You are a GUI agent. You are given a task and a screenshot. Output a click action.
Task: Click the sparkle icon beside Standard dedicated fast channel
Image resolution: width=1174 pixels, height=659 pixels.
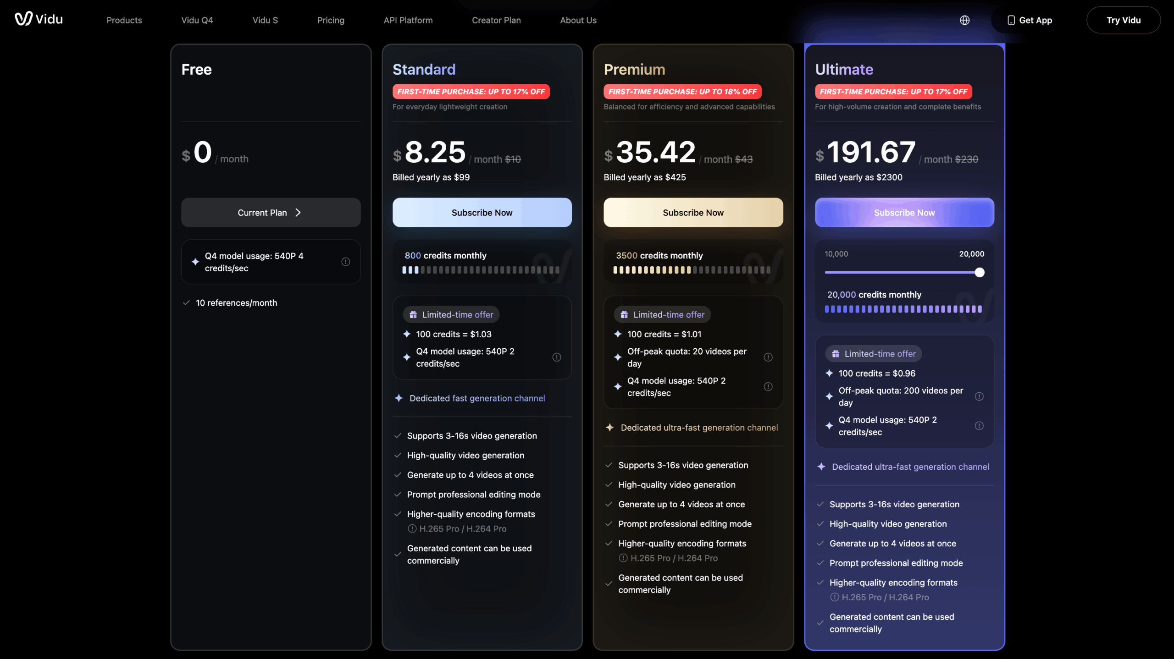399,398
